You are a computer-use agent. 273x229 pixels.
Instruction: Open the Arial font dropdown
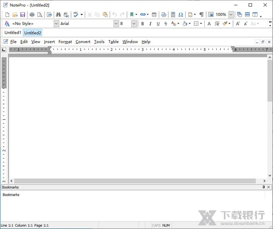click(116, 24)
